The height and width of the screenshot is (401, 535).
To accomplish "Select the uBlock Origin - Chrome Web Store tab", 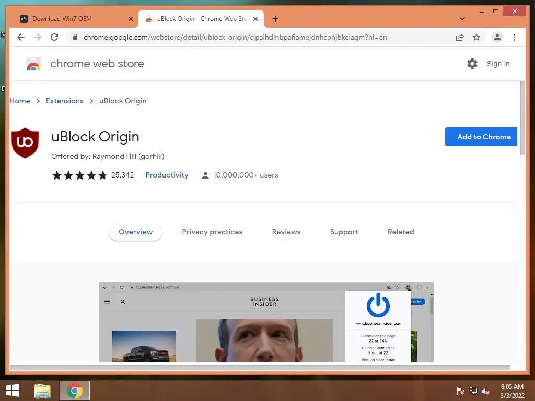I will [201, 19].
